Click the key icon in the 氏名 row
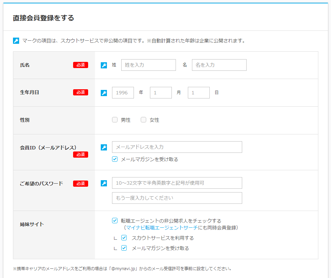The width and height of the screenshot is (331, 278). coord(104,65)
